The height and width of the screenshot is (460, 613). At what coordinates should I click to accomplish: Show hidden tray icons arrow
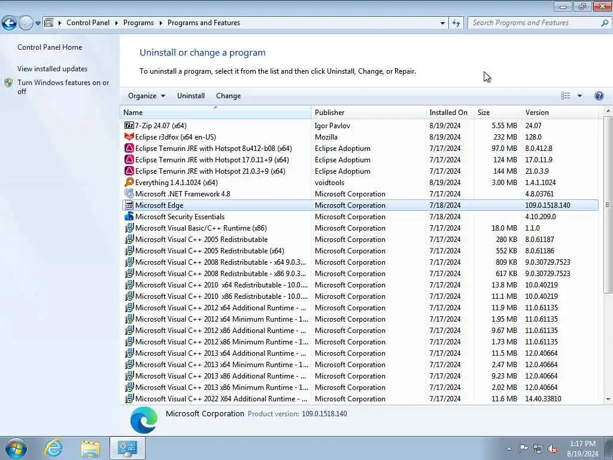point(509,449)
